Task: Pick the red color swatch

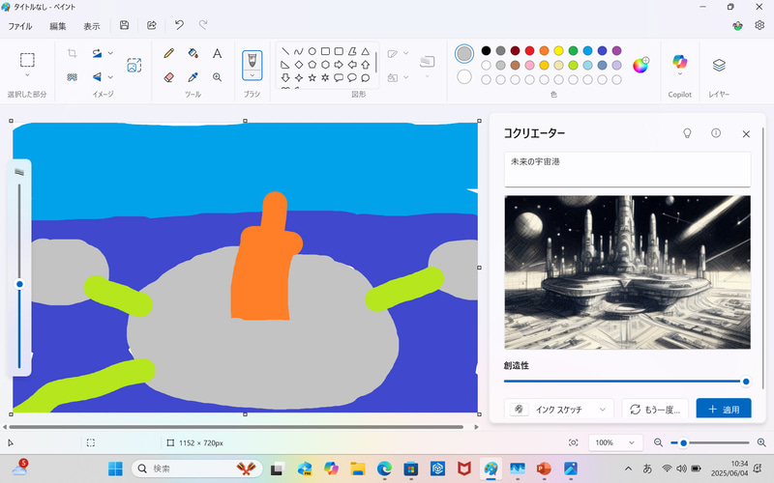Action: point(529,51)
